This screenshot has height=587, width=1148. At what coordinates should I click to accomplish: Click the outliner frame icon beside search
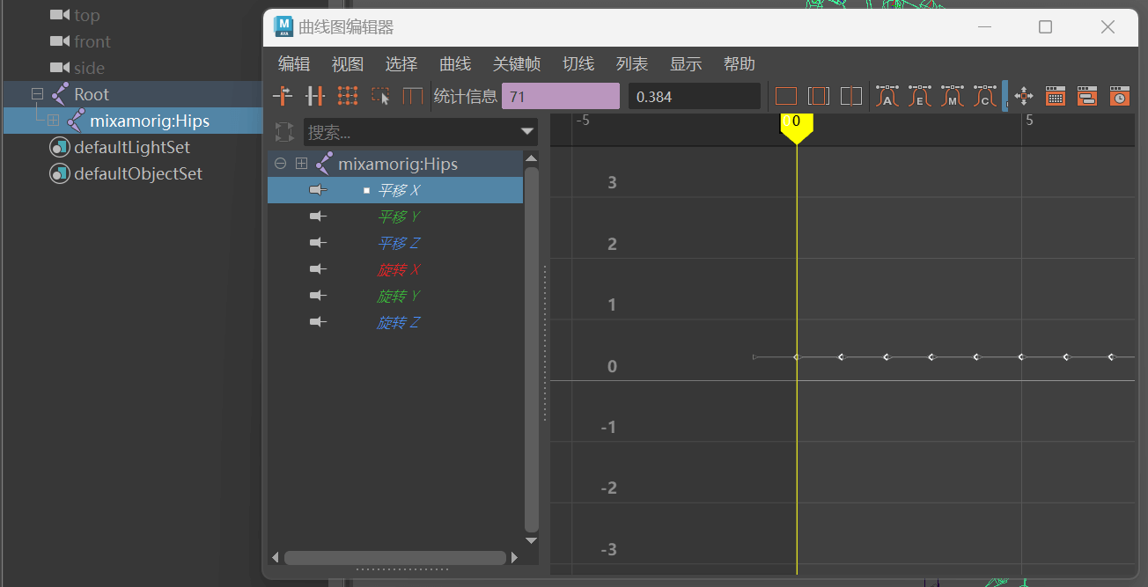click(284, 132)
